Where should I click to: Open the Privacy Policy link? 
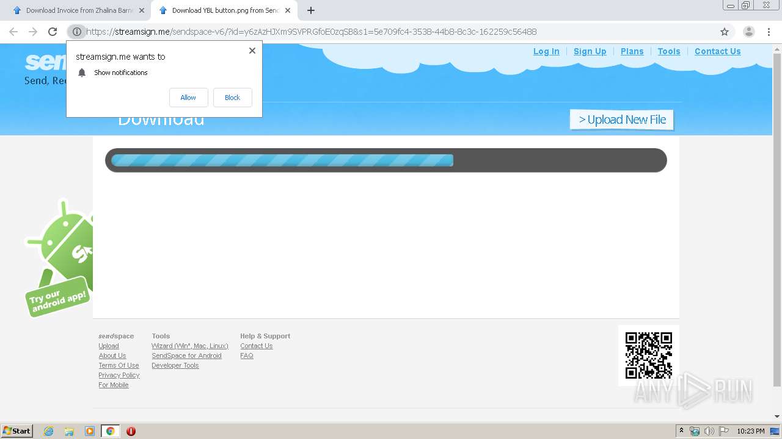pyautogui.click(x=119, y=375)
